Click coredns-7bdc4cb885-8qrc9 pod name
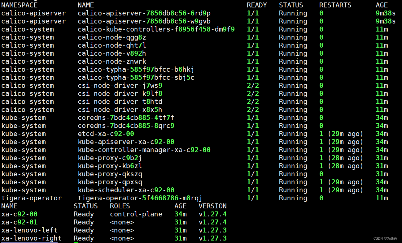 pyautogui.click(x=126, y=126)
